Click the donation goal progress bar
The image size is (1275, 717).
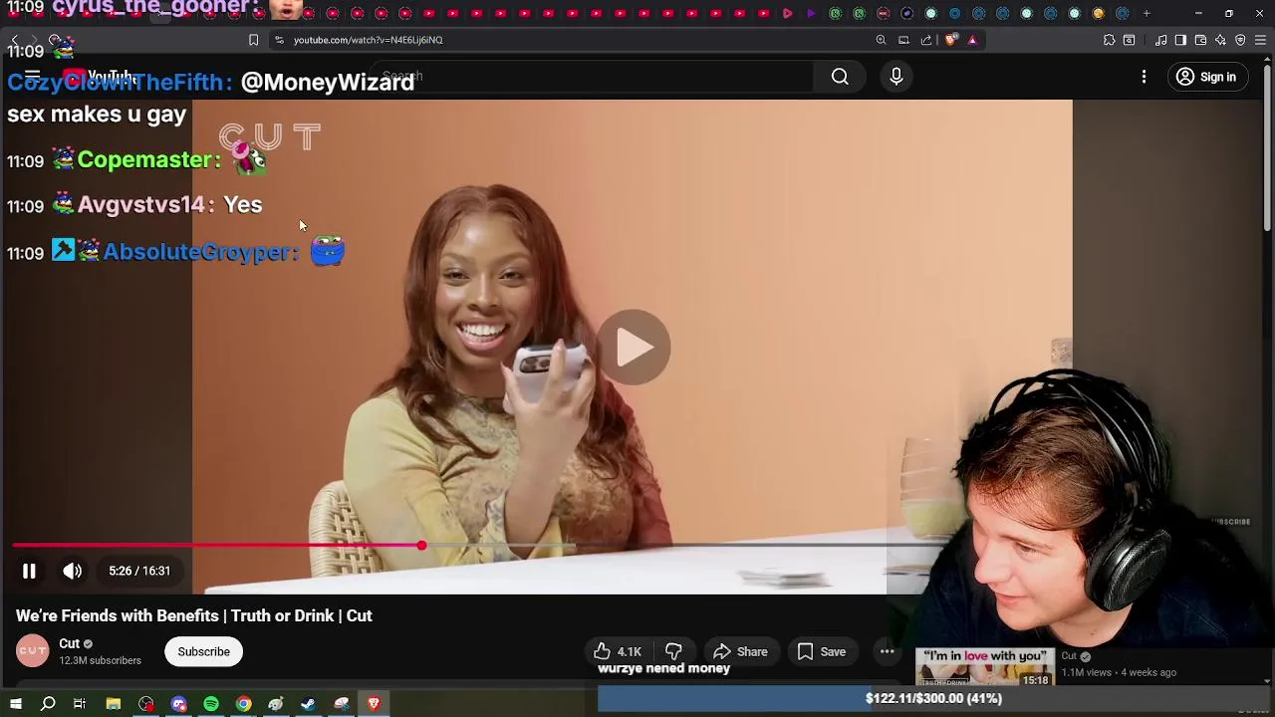[x=933, y=699]
